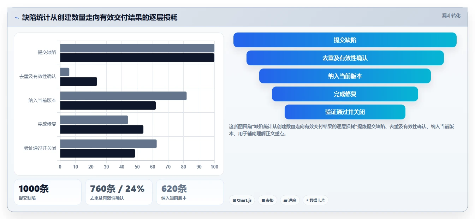Click the dark chart bar for 验证通过并关闭
This screenshot has width=475, height=219.
click(x=97, y=153)
